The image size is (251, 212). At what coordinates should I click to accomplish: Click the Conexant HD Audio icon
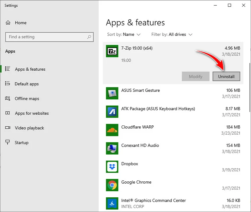coord(112,148)
